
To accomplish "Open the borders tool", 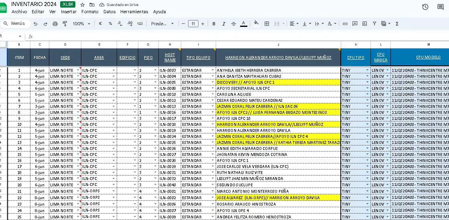I will tap(267, 24).
